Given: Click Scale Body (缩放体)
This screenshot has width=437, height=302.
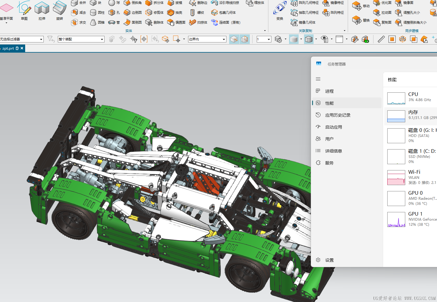Looking at the screenshot, I should click(x=255, y=3).
